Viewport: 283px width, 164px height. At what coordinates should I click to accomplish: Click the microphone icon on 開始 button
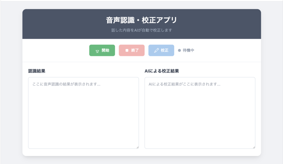97,51
